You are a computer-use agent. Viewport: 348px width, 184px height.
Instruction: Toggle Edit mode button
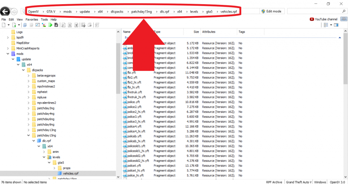(x=272, y=11)
